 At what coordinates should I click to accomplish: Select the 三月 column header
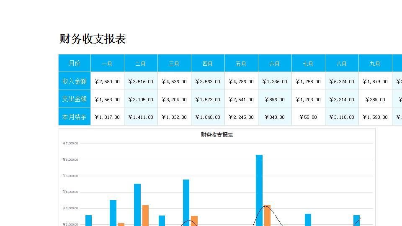174,63
